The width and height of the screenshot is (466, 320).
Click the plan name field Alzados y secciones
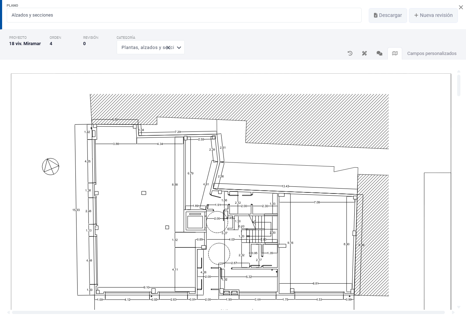coord(184,15)
